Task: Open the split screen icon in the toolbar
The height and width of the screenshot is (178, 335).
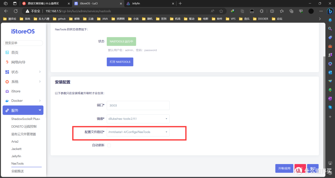Action: [x=272, y=11]
